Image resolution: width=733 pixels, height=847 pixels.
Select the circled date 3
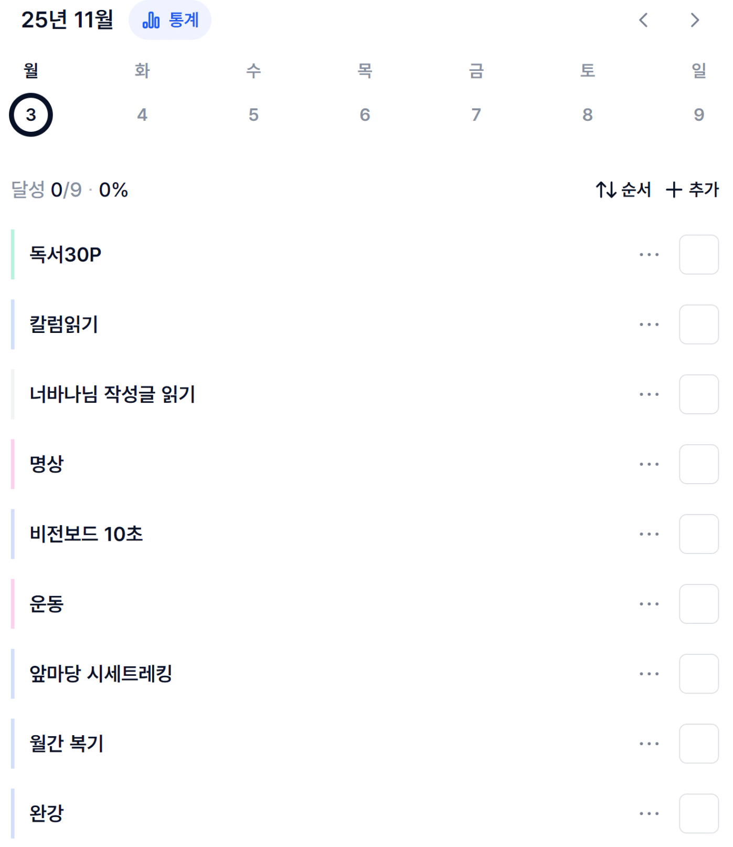point(31,114)
